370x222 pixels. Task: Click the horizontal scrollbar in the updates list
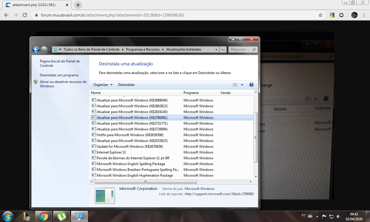145,182
